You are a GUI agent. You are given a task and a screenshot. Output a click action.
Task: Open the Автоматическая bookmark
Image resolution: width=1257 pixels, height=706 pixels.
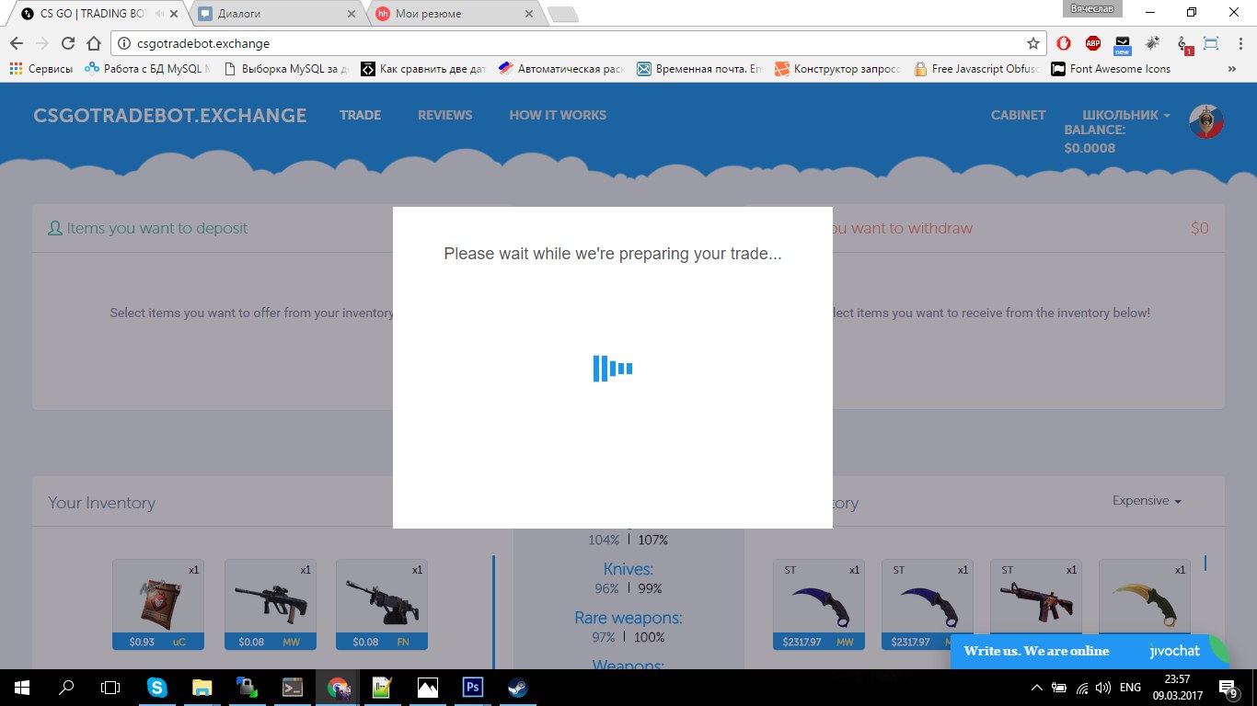click(x=561, y=69)
